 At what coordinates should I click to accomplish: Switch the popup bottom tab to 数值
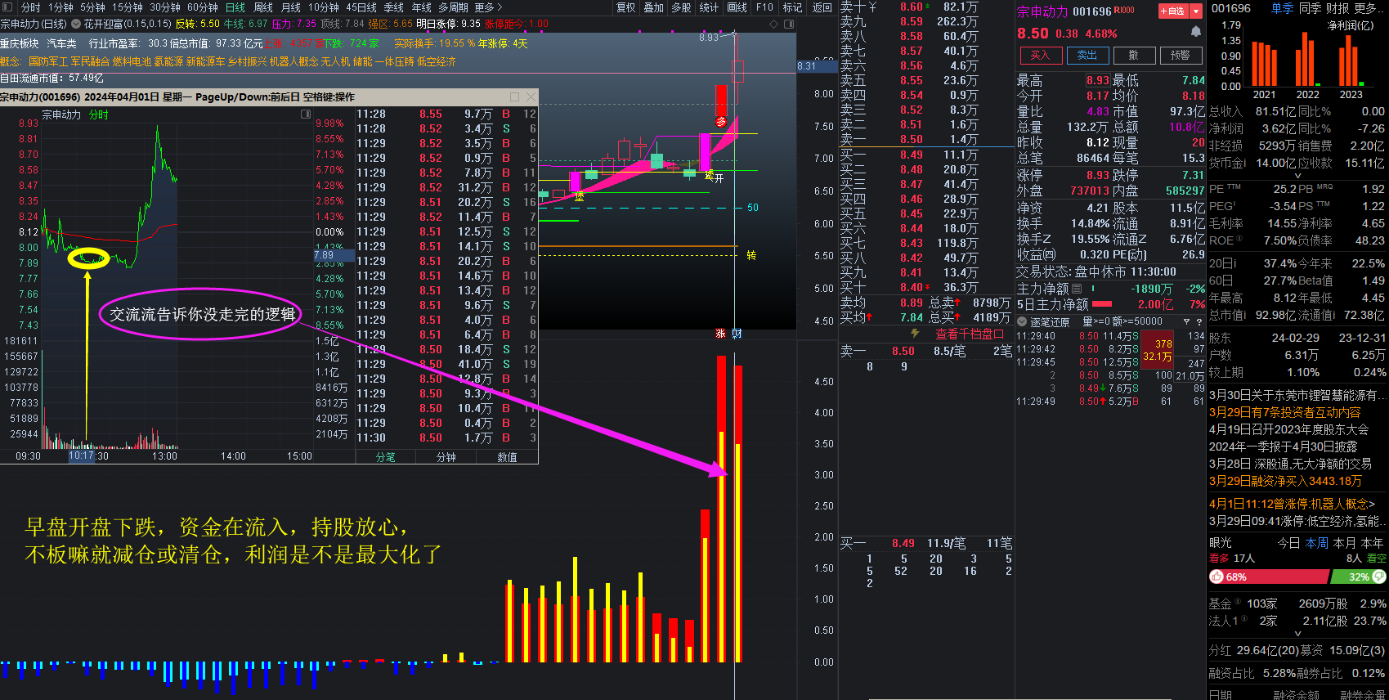tap(508, 457)
